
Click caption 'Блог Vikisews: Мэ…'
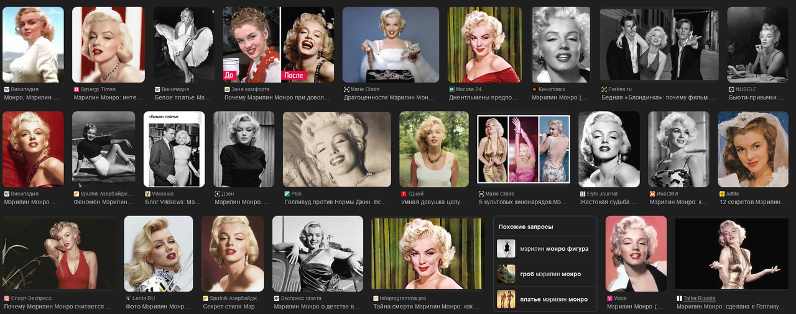pyautogui.click(x=173, y=202)
